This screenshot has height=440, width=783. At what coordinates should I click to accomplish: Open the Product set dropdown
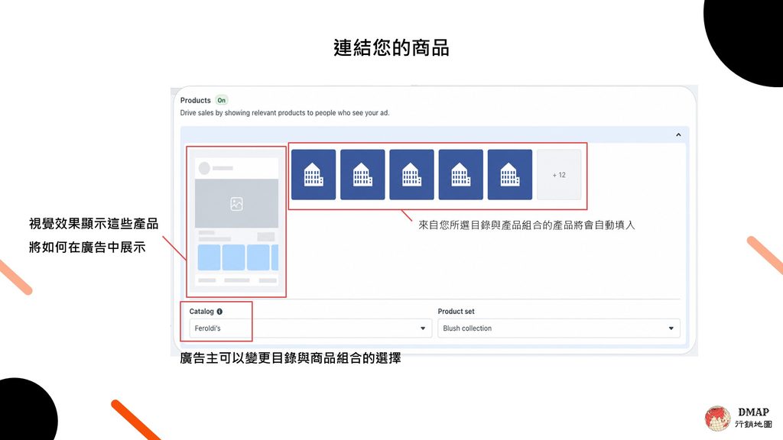tap(559, 328)
